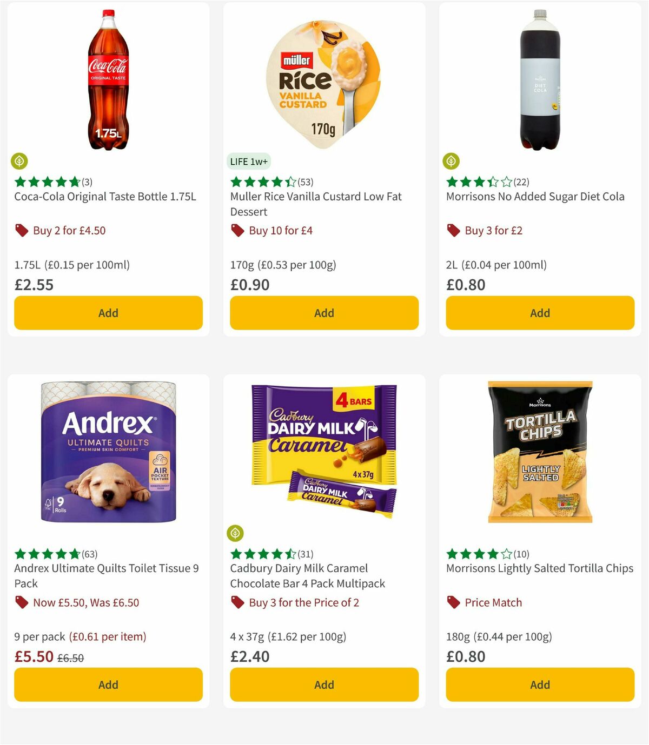Viewport: 649px width, 745px height.
Task: Click the leaf icon on Cadbury Dairy Milk card
Action: click(235, 533)
